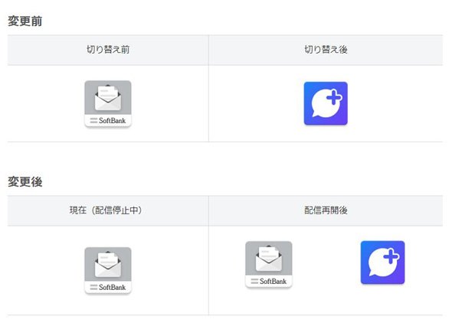Viewport: 452px width, 329px height.
Task: Select the SoftBank mail icon under 現在（配信停止中）
Action: click(x=108, y=270)
